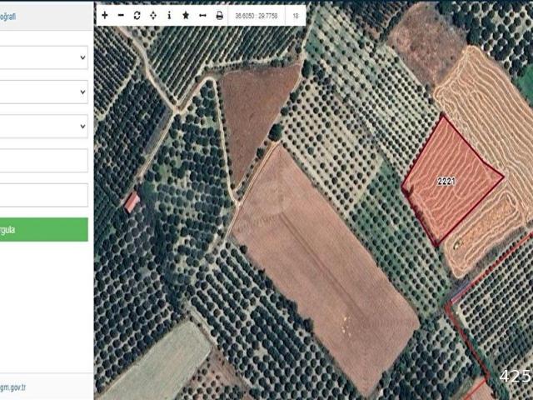The height and width of the screenshot is (400, 533).
Task: Focus the first text input below the dropdowns
Action: [x=43, y=161]
